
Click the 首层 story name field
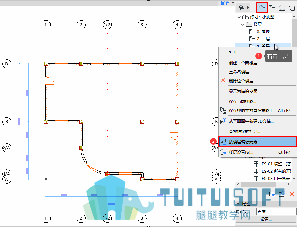276,211
